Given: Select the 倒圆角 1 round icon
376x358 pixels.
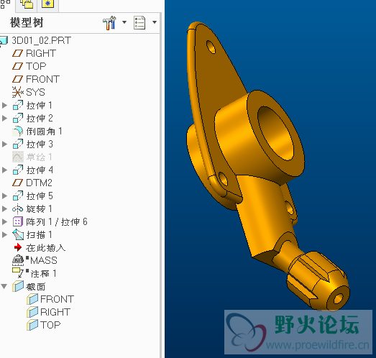Looking at the screenshot, I should pos(18,131).
